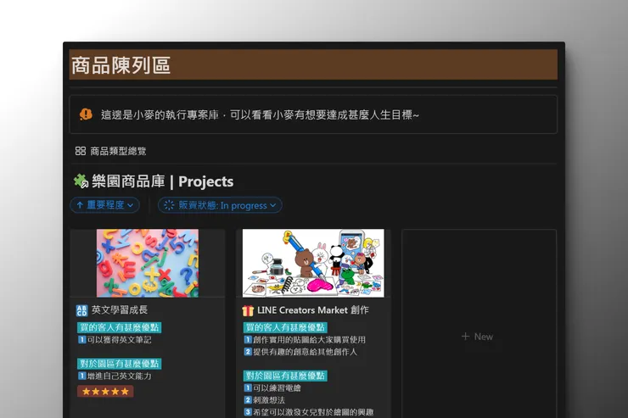The height and width of the screenshot is (418, 628).
Task: Click 買的客人有甚麼優點 on 英文學習成長 card
Action: tap(120, 327)
